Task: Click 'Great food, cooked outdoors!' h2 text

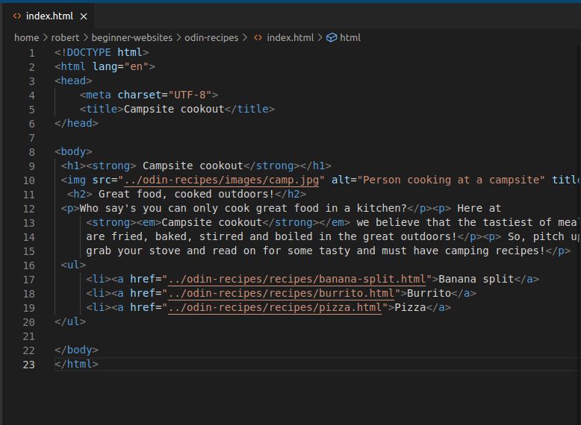Action: 186,194
